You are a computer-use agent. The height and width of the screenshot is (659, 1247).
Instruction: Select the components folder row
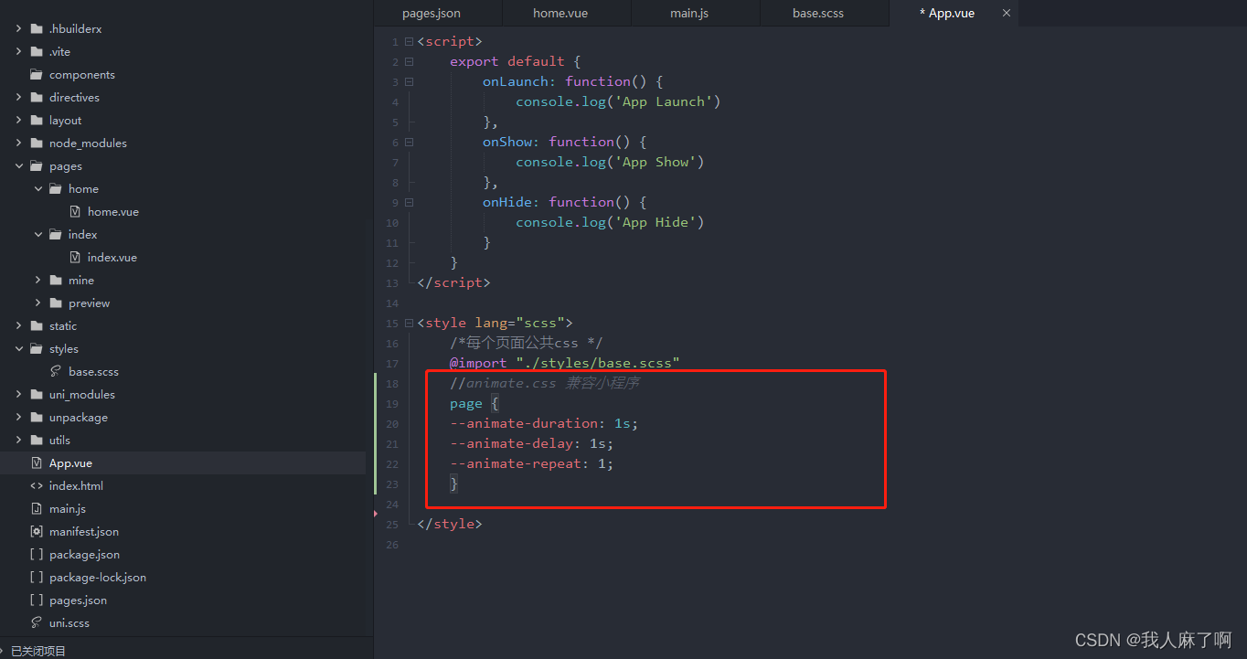coord(183,75)
